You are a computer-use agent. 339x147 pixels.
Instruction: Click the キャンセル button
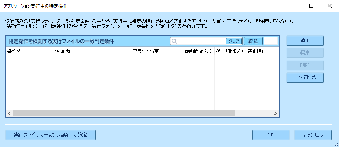pyautogui.click(x=313, y=135)
